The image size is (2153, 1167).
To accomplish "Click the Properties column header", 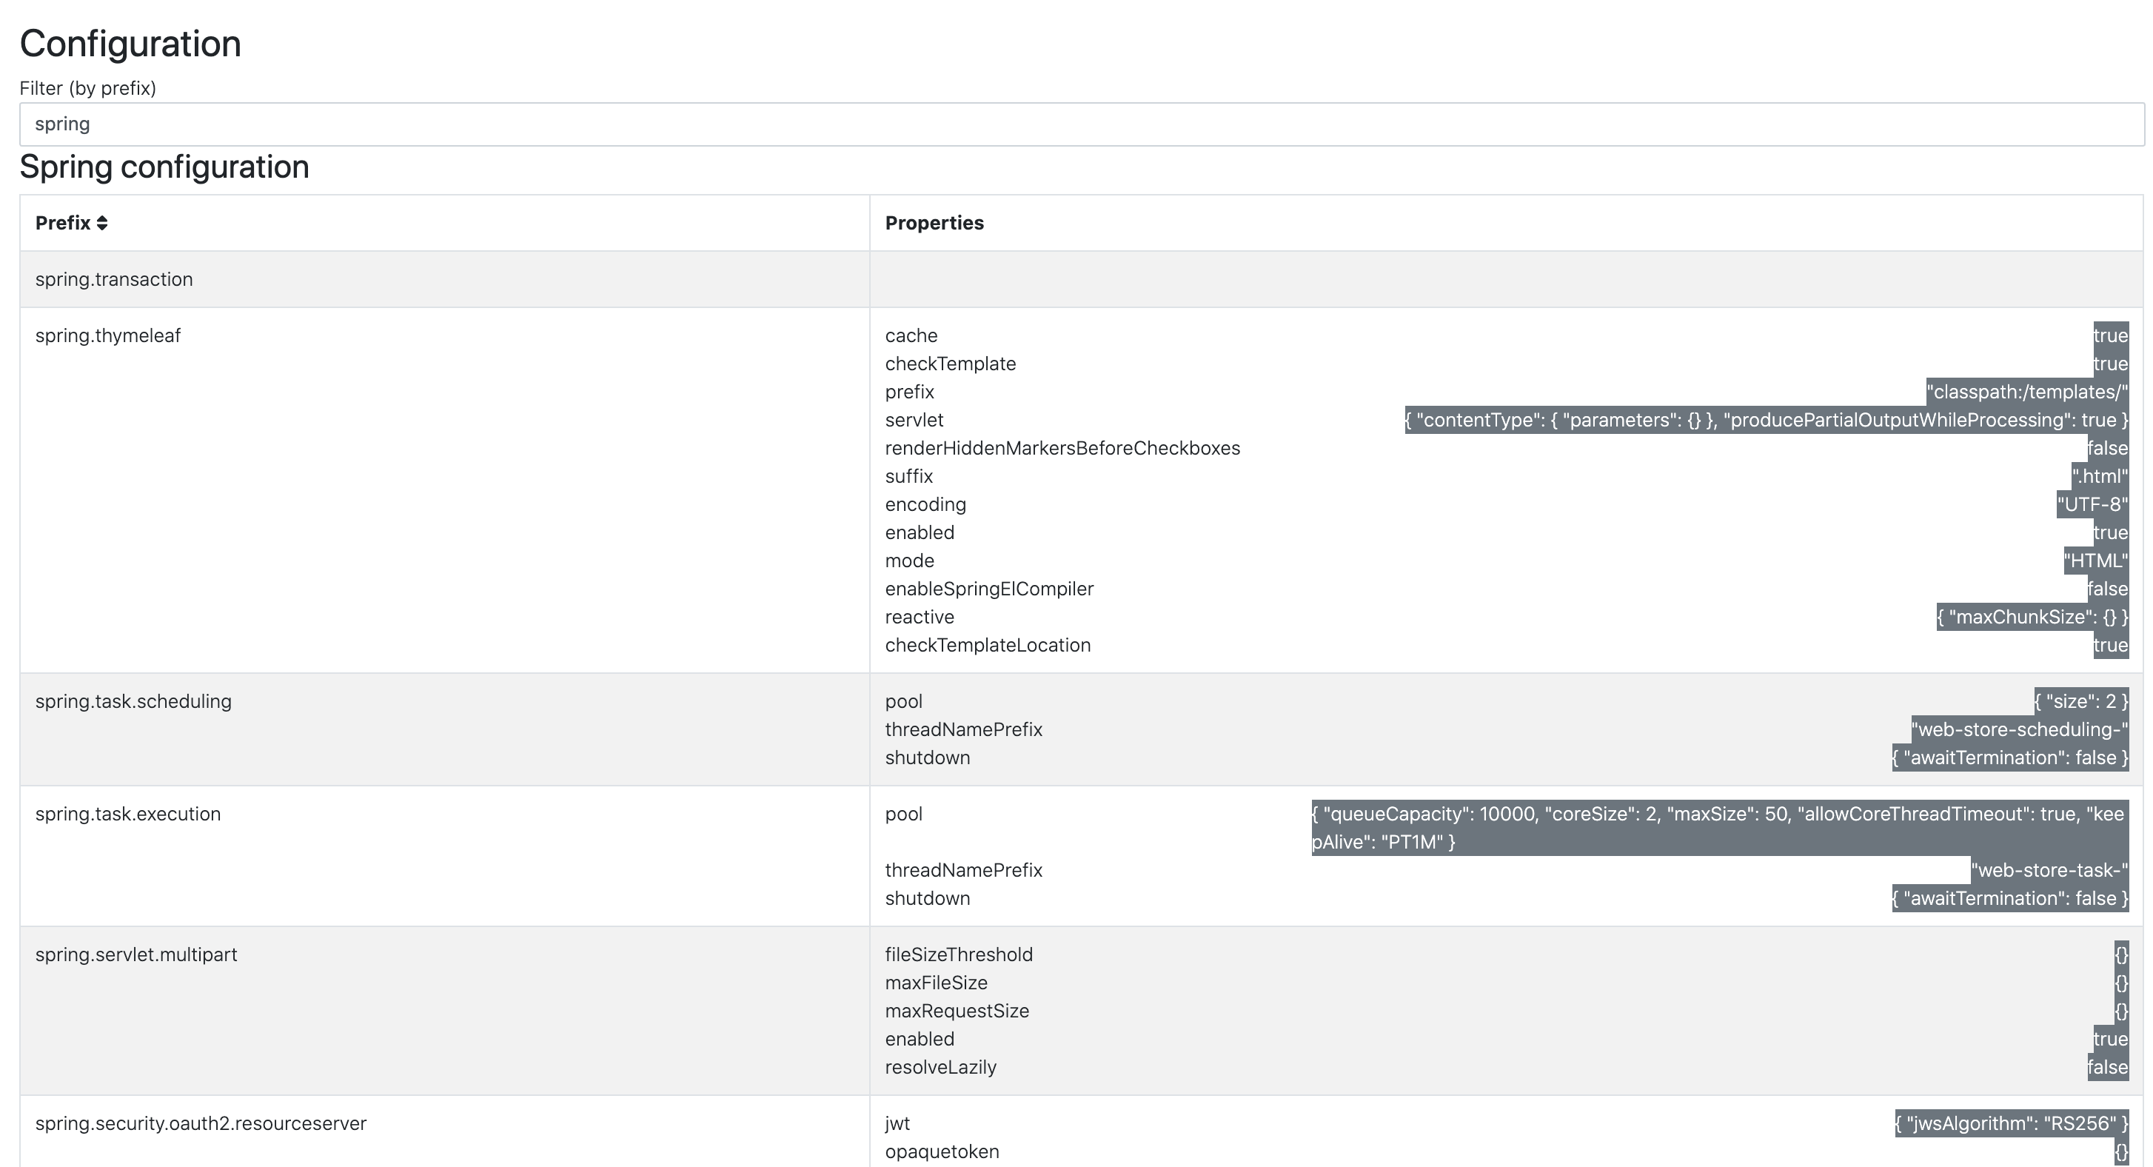I will tap(934, 223).
